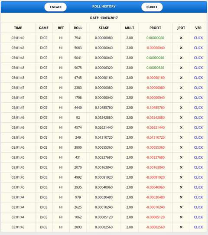This screenshot has height=235, width=208.
Task: Click jackpot X icon for roll 2893
Action: 181,227
